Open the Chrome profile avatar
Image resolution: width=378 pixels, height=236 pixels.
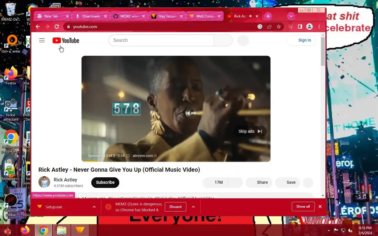(309, 27)
